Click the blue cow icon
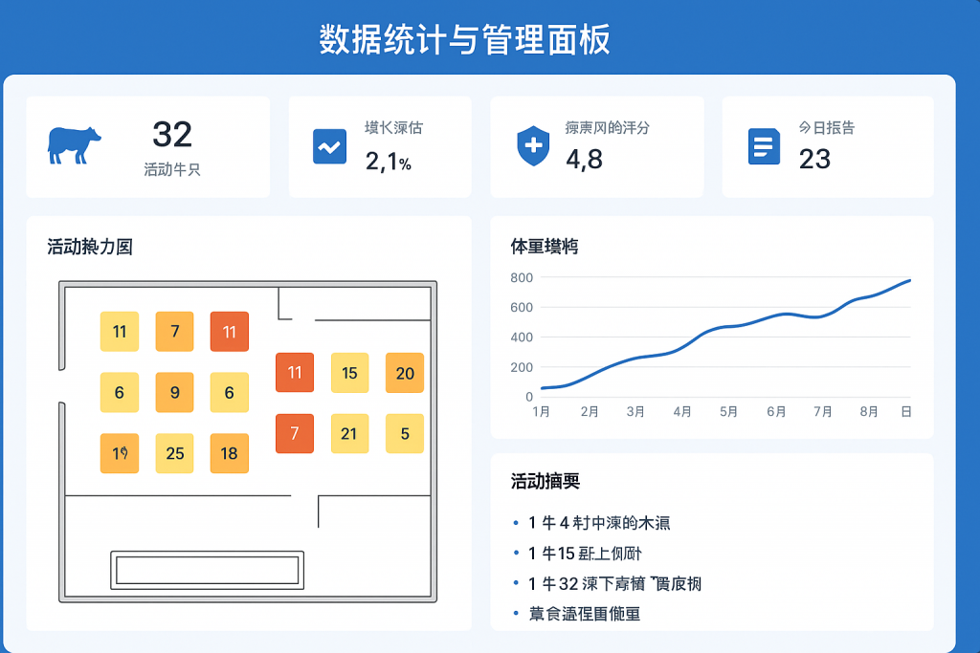Viewport: 980px width, 653px height. pos(74,145)
